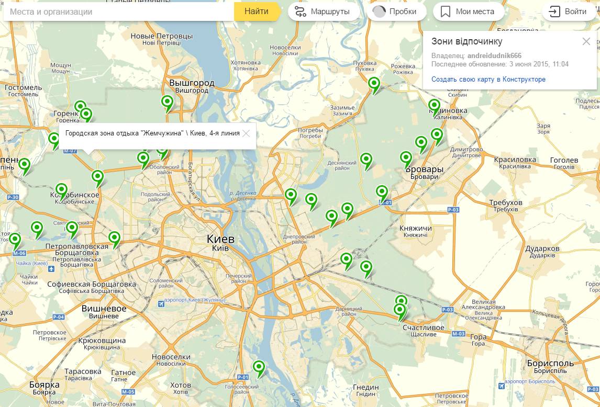Click the green pin near Пуховка
600x407 pixels.
pyautogui.click(x=374, y=84)
